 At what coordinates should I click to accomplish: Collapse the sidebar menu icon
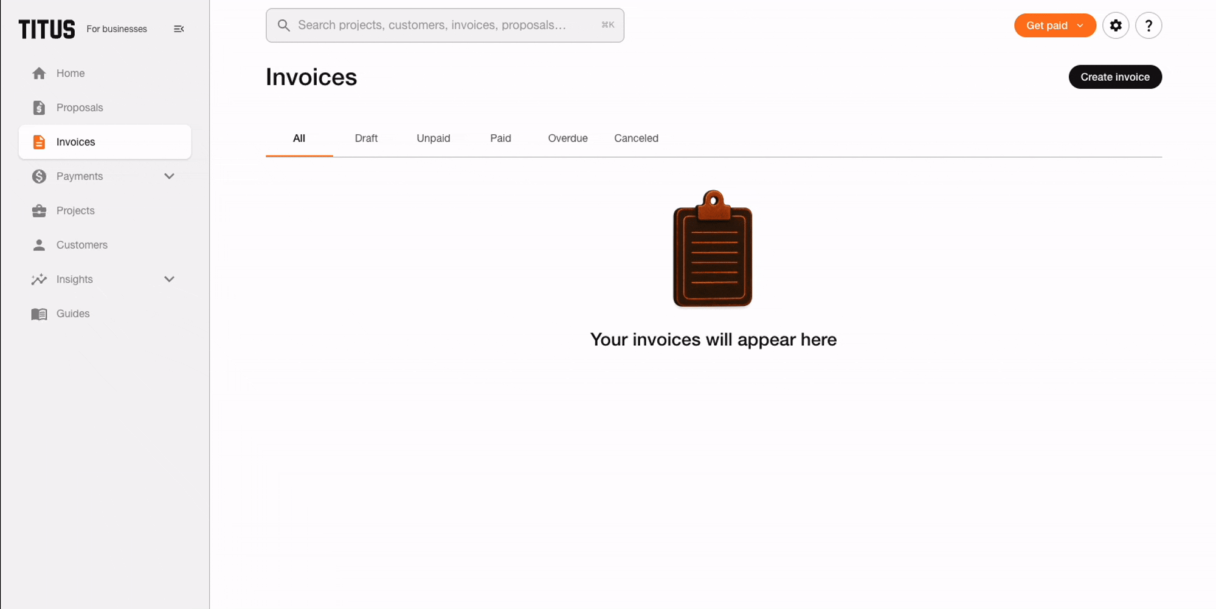pos(179,29)
